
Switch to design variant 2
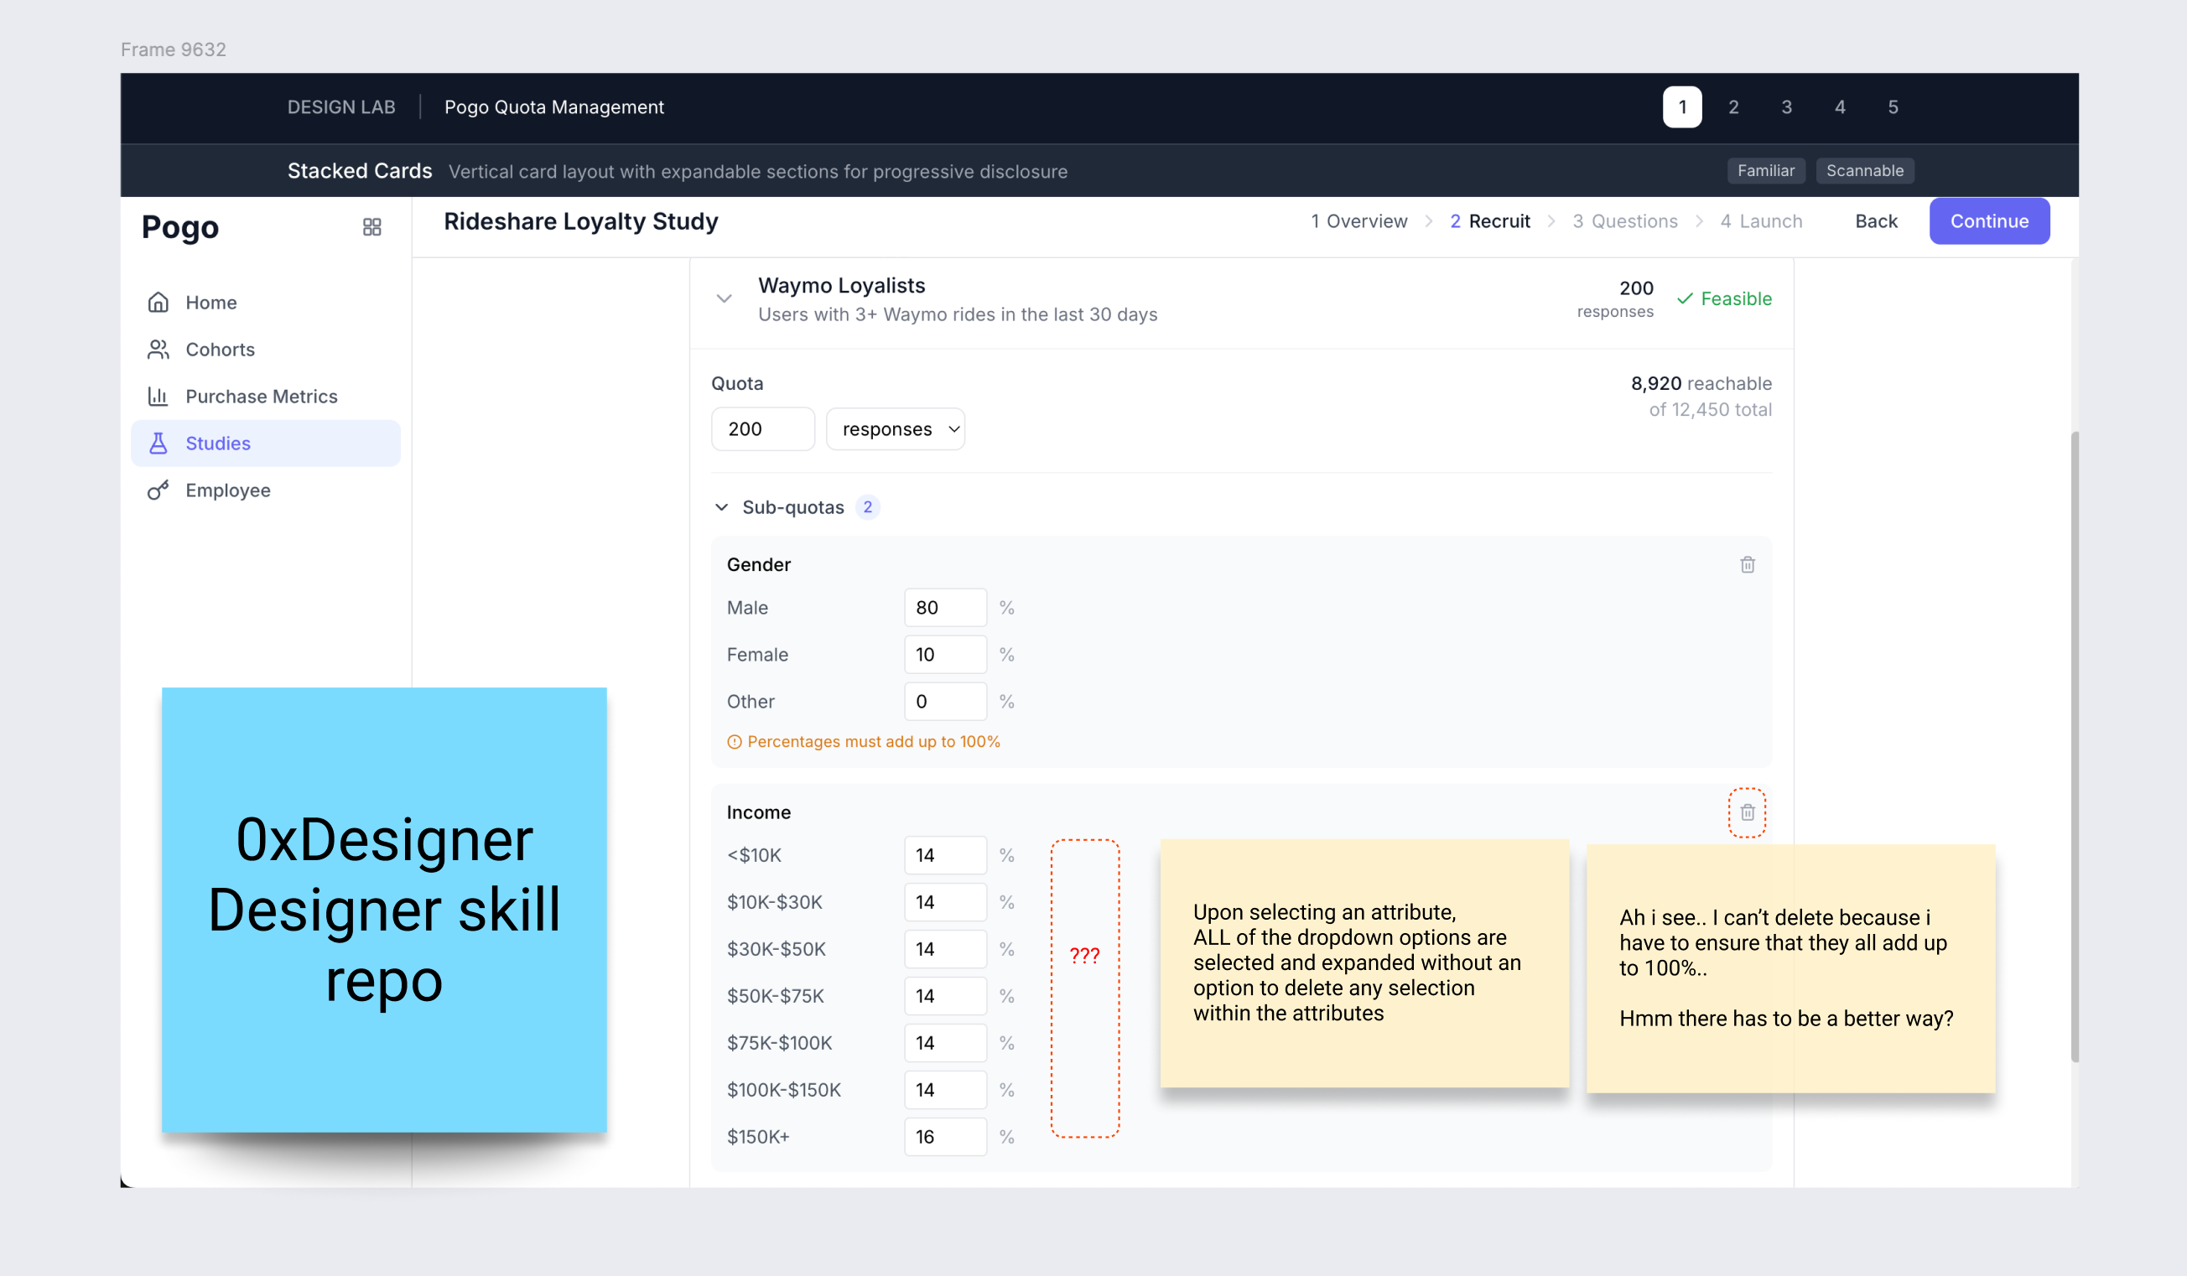pyautogui.click(x=1732, y=106)
